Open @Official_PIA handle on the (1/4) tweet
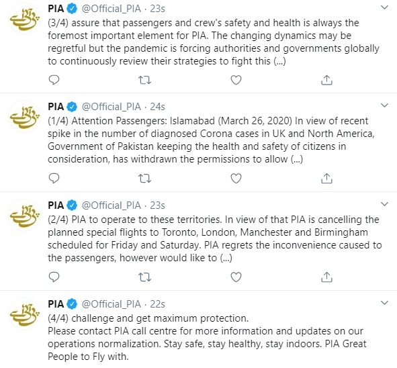397x368 pixels. click(111, 107)
